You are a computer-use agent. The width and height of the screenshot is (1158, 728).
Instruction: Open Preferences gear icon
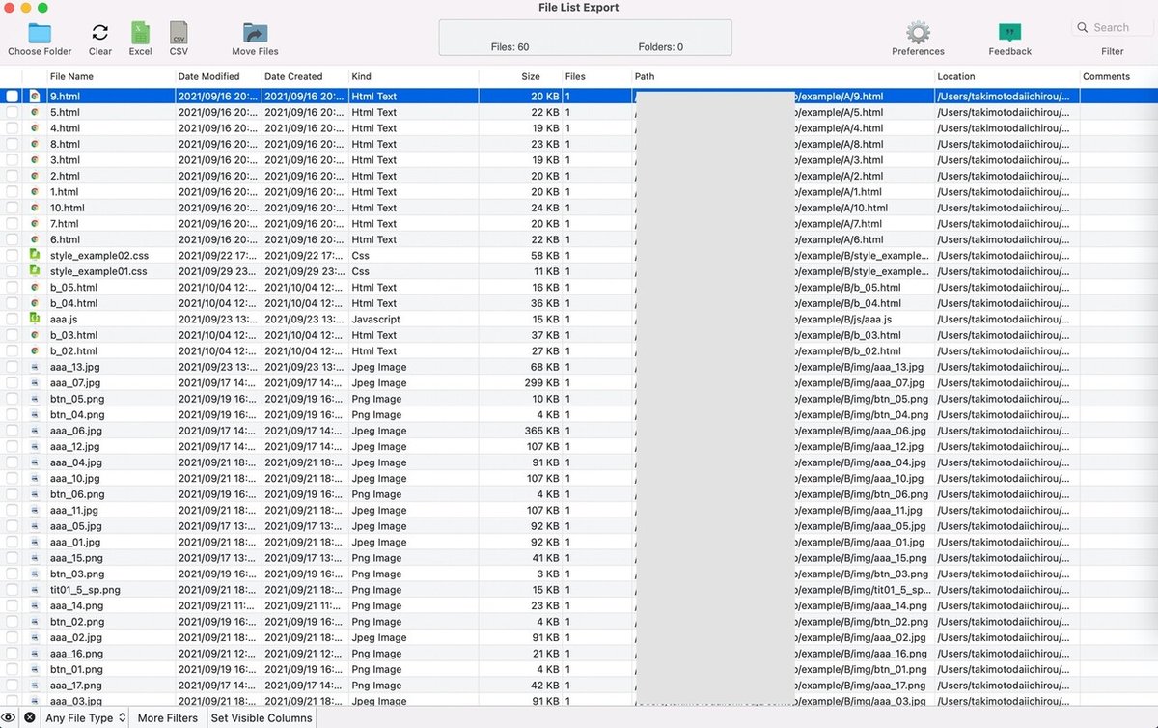[918, 33]
